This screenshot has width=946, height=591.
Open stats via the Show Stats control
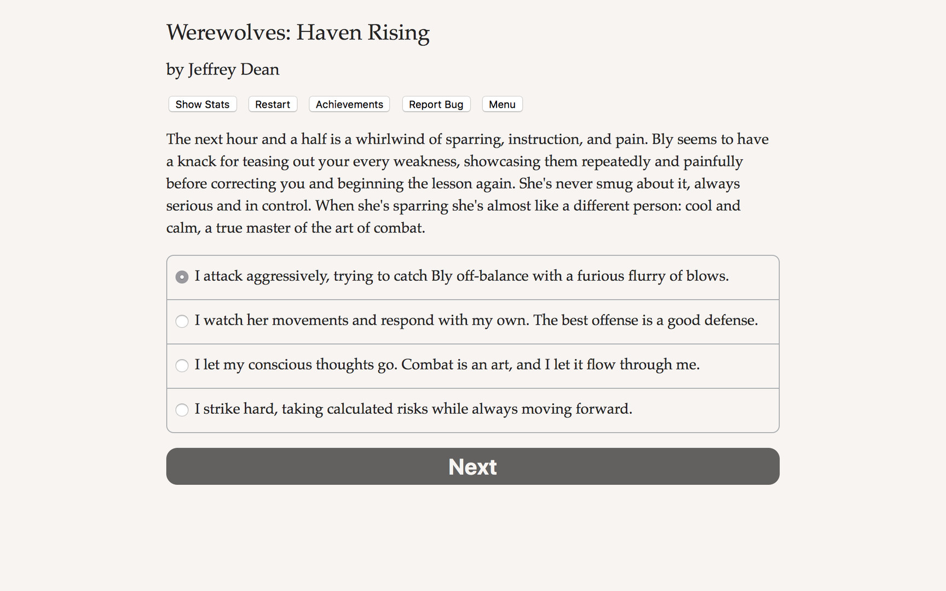(x=202, y=104)
